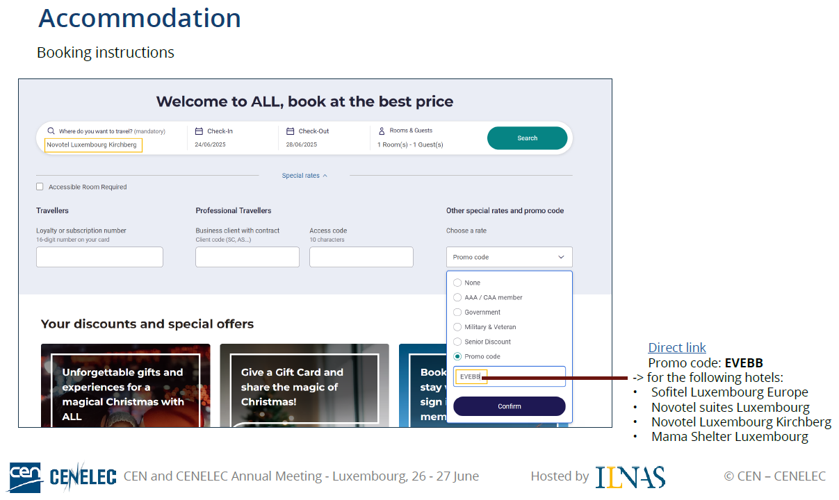Viewport: 839px width, 500px height.
Task: Open the Rooms & Guests selector
Action: [410, 138]
